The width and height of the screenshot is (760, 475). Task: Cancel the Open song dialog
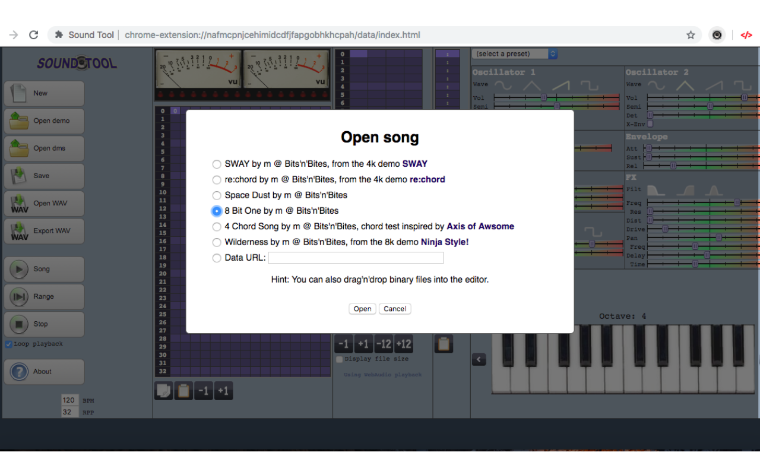[x=395, y=309]
